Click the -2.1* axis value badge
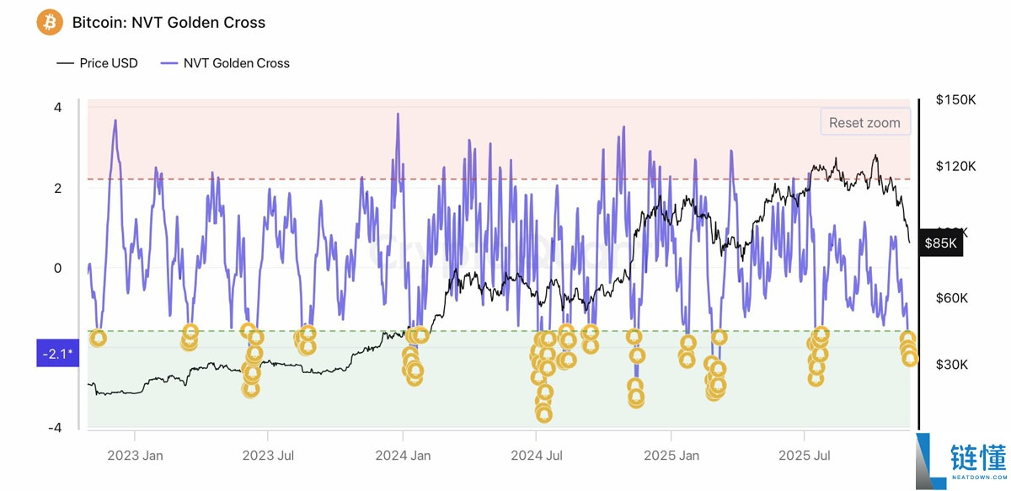This screenshot has width=1011, height=491. (56, 354)
